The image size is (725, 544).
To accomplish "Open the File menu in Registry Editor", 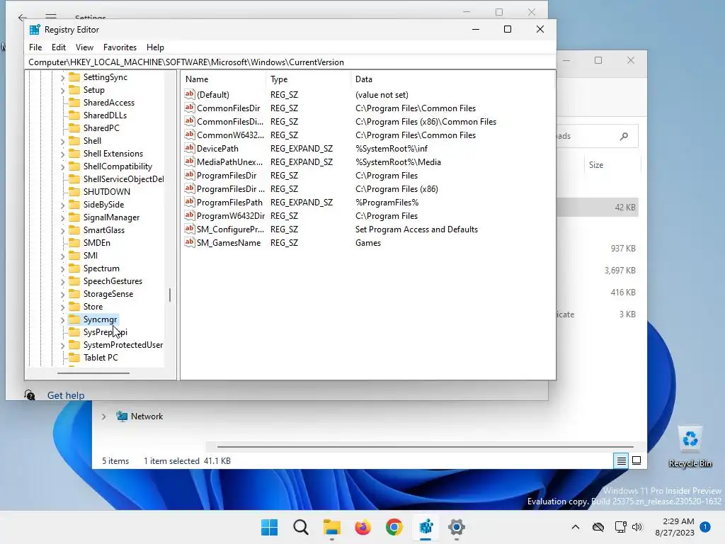I will tap(35, 47).
